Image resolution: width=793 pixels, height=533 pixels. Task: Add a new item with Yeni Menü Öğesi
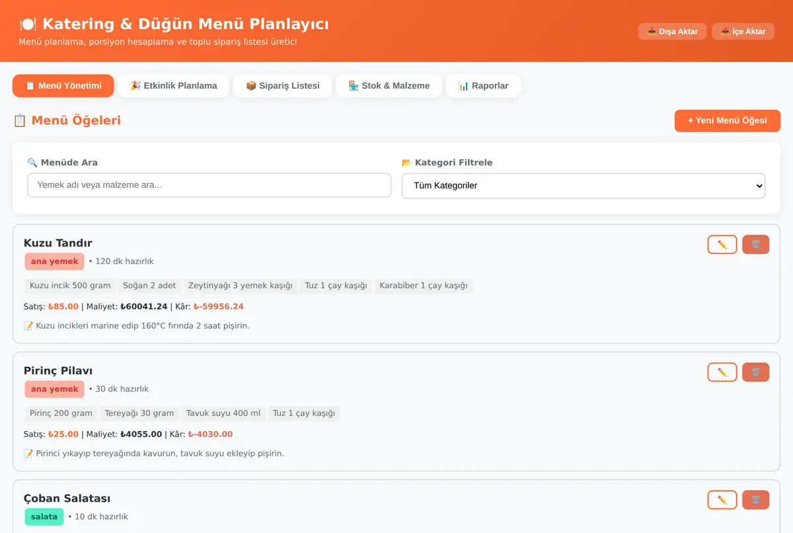(x=728, y=121)
